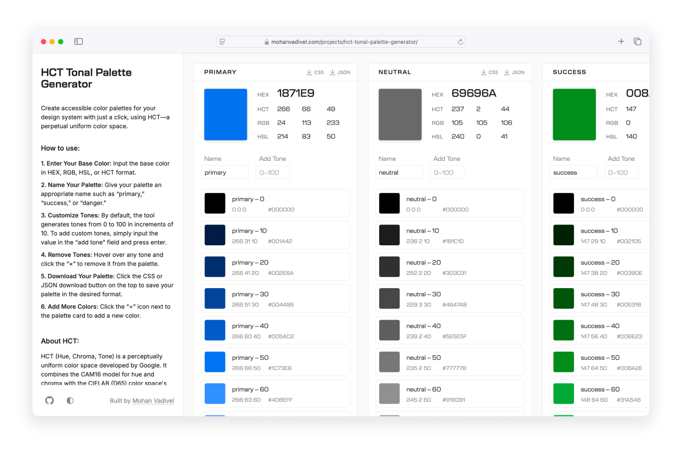682x455 pixels.
Task: Show Safari tab overview
Action: pyautogui.click(x=637, y=42)
